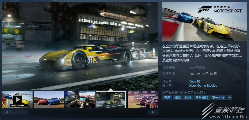Click the 无用户评测 review summary text
The image size is (249, 120).
[197, 67]
